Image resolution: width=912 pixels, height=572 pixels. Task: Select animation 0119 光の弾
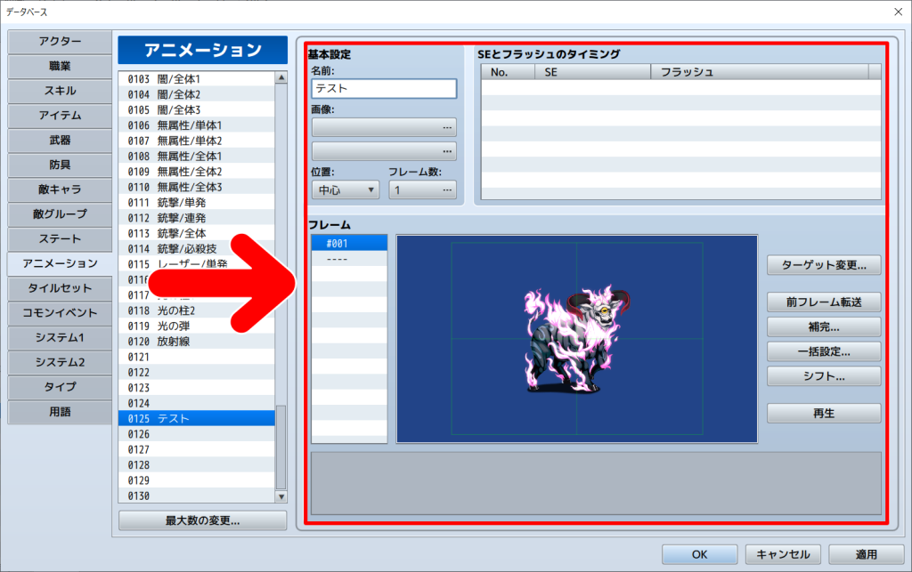coord(197,326)
